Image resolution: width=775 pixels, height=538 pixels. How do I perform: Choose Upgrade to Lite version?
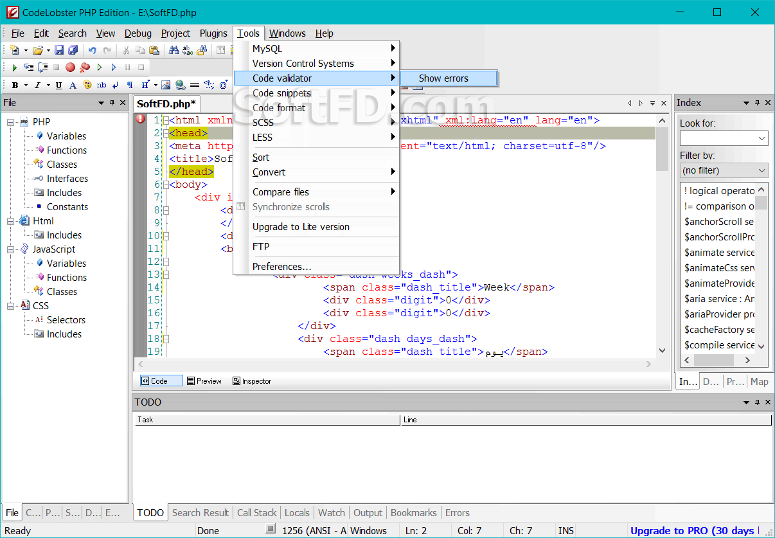point(316,227)
